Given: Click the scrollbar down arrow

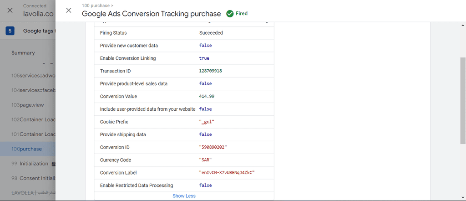Looking at the screenshot, I should coord(463,197).
